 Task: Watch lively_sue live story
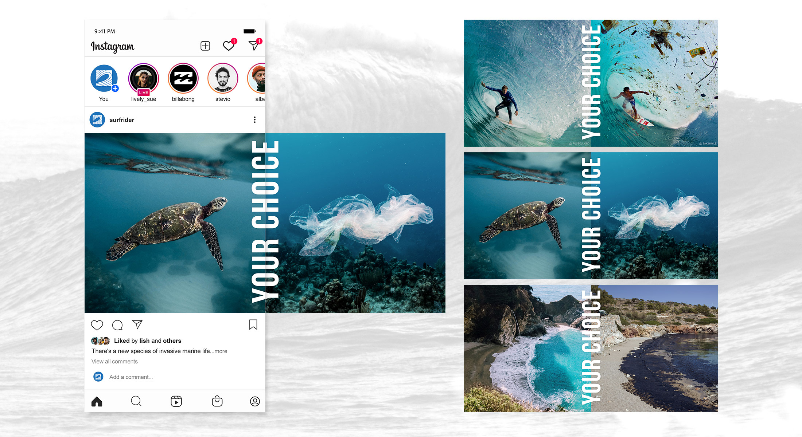(x=144, y=79)
